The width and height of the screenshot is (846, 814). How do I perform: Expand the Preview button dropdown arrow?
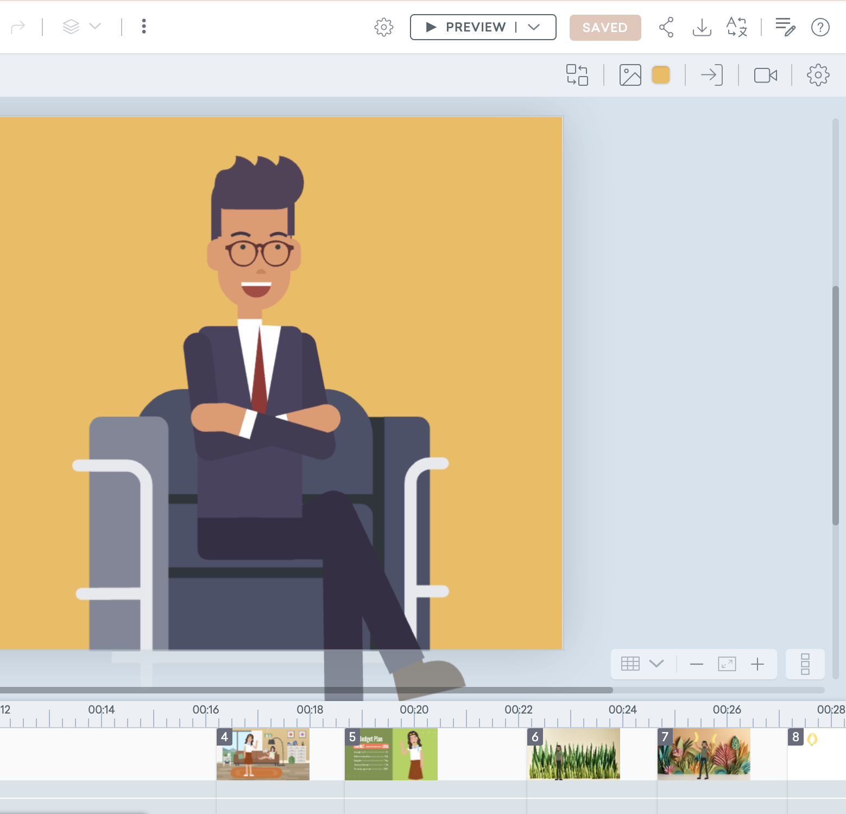[x=534, y=27]
